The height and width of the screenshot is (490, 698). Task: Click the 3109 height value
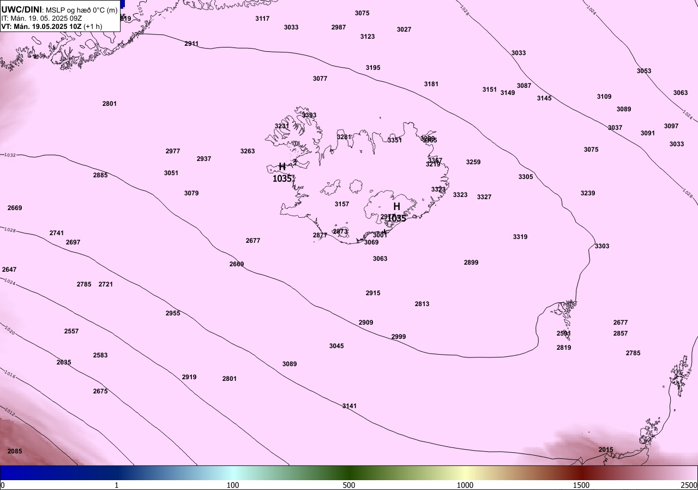click(x=604, y=97)
